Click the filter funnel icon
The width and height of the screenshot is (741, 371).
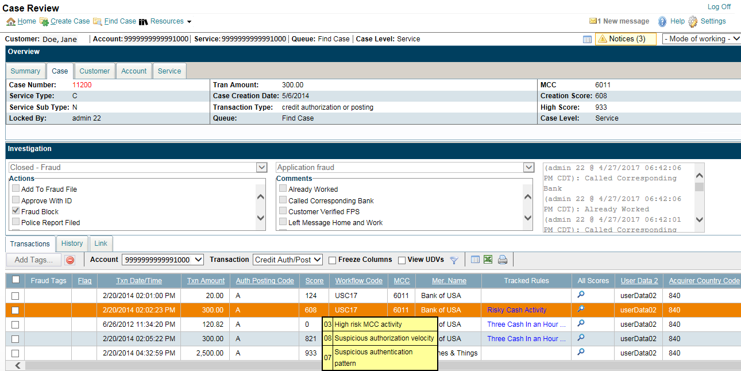(454, 260)
